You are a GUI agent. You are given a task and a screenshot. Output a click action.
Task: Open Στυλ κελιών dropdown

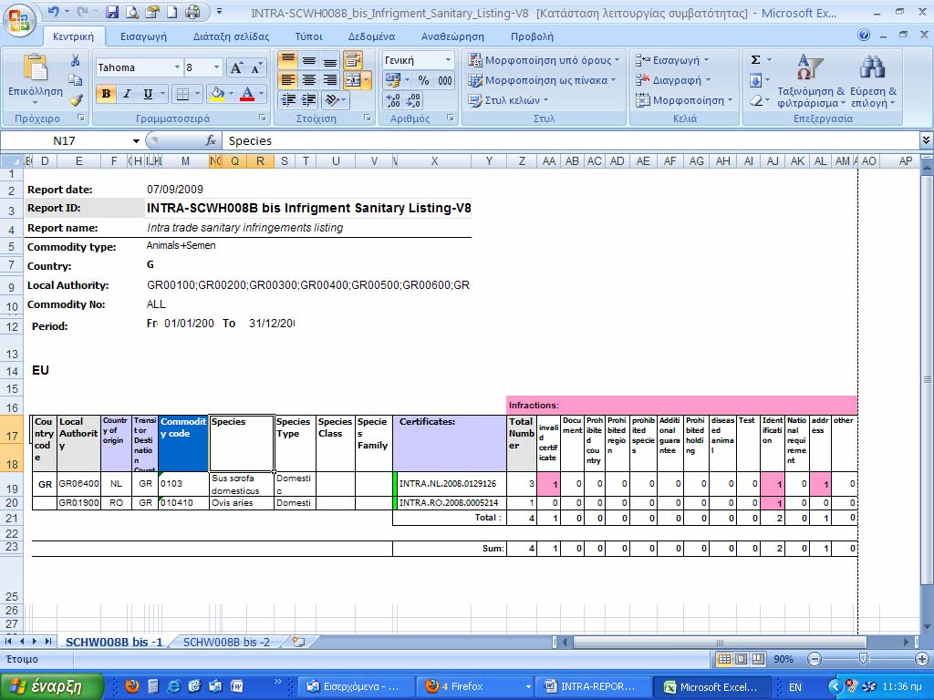coord(508,100)
